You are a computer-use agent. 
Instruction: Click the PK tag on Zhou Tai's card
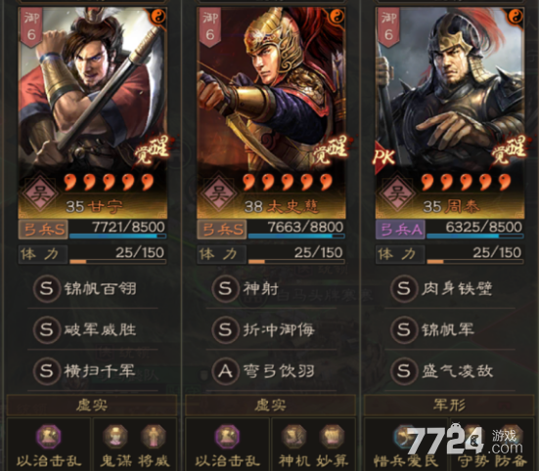(384, 157)
